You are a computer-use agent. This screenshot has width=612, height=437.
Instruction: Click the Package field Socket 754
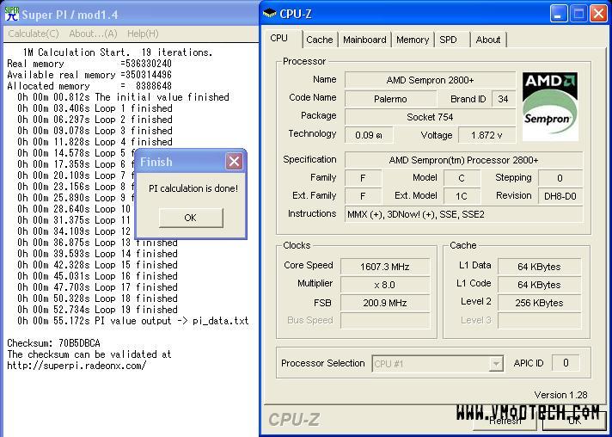coord(430,117)
